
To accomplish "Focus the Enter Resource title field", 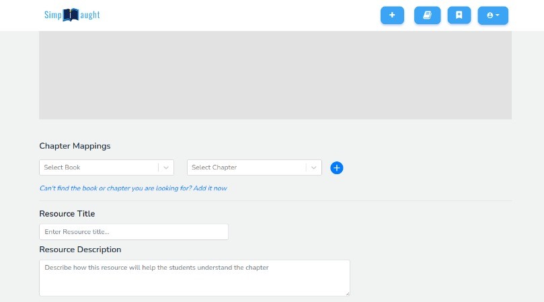I will 134,232.
